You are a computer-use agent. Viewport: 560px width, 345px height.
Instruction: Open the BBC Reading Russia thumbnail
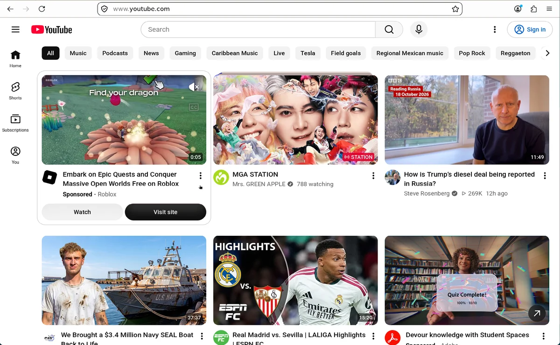(467, 120)
